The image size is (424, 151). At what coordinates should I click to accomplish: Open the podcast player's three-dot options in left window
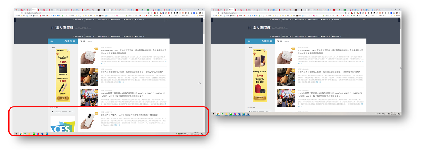tap(73, 112)
